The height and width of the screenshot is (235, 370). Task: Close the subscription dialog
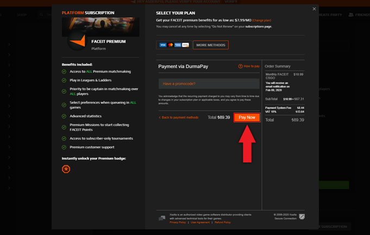pos(314,9)
